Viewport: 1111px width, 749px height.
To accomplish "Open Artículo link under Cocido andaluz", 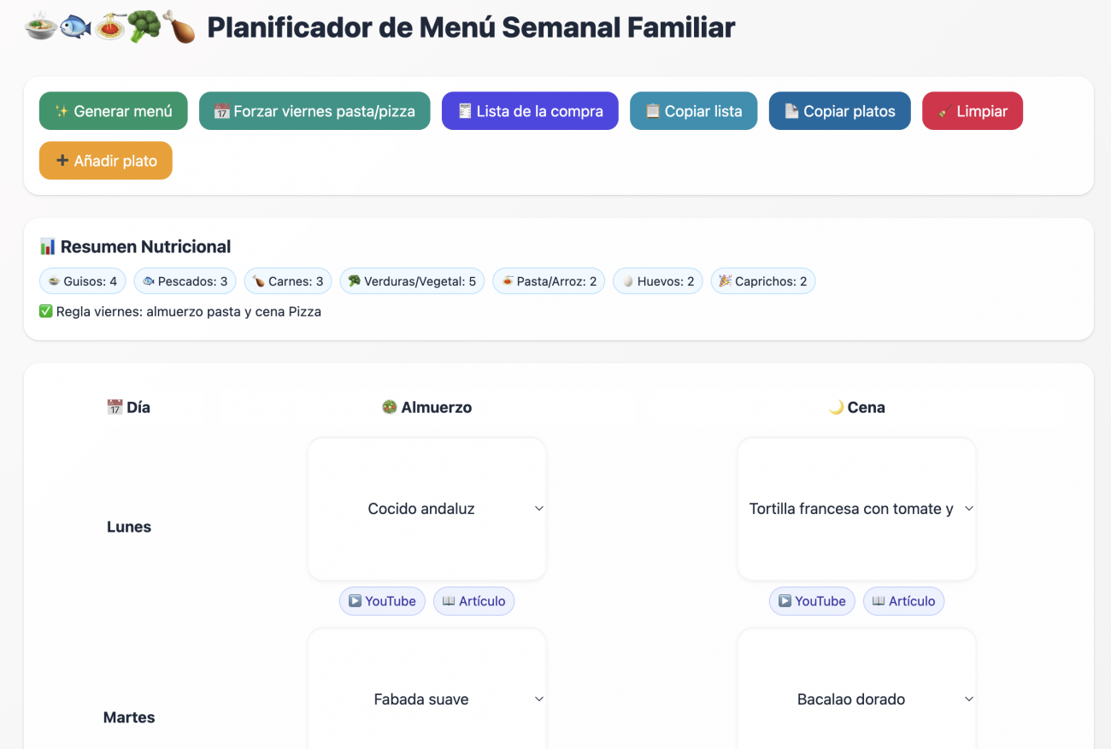I will click(473, 601).
